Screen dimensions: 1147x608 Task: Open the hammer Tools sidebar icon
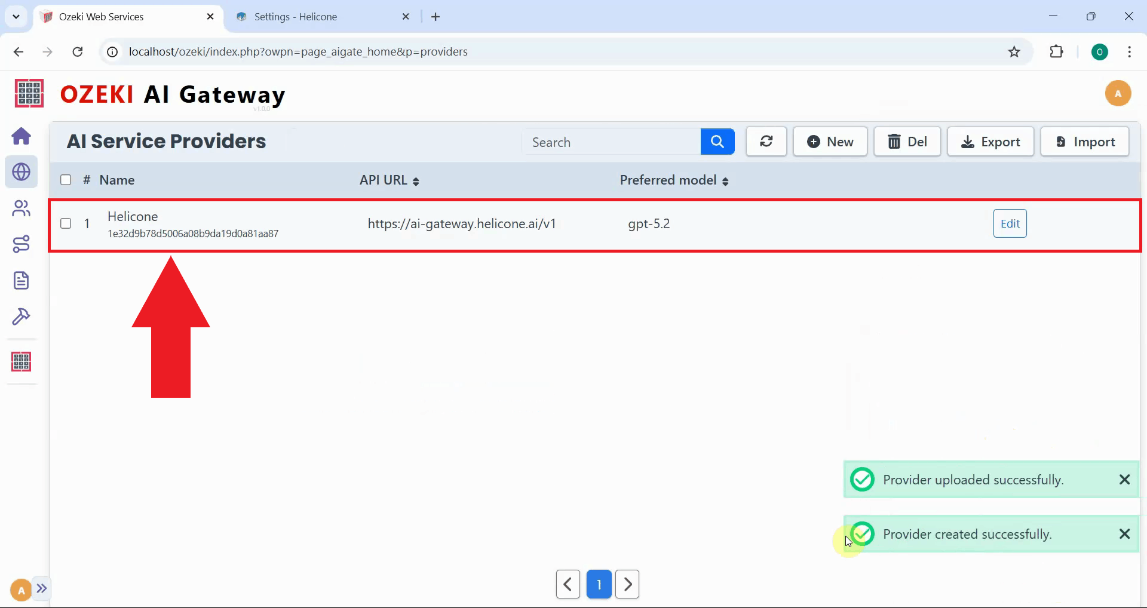[22, 317]
